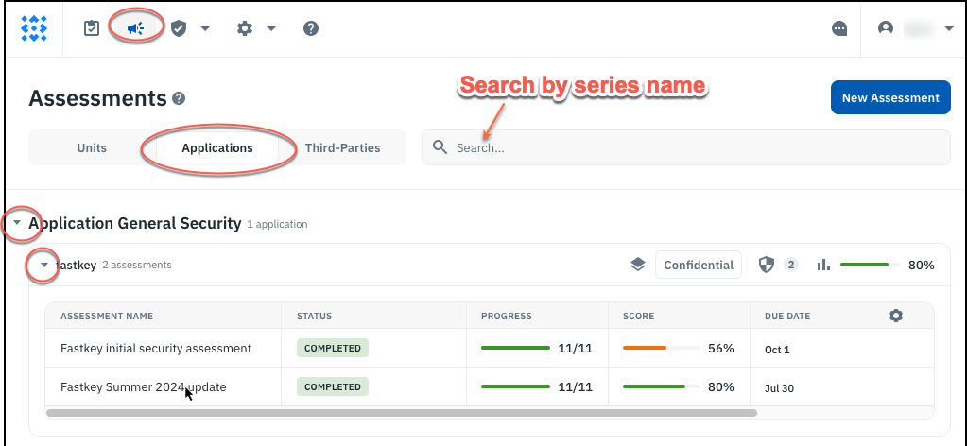The height and width of the screenshot is (446, 967).
Task: Click the shield icon with count 2
Action: tap(766, 265)
